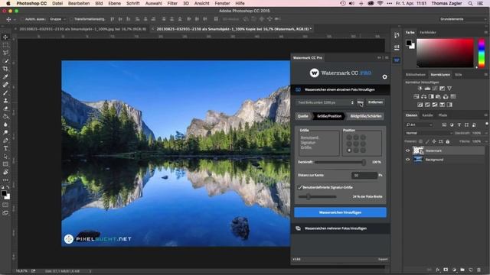Toggle Autom. ausw. checkbox in options bar
The width and height of the screenshot is (490, 275).
tap(21, 19)
